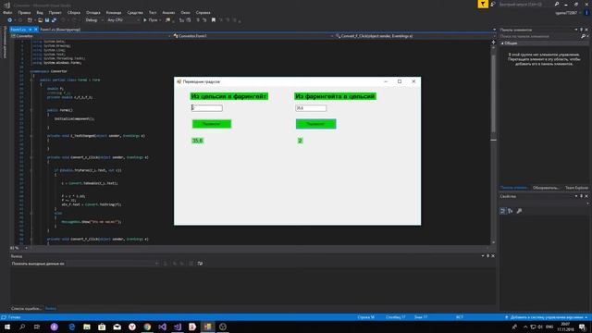Open Chrome from the taskbar
This screenshot has width=592, height=333.
(147, 327)
